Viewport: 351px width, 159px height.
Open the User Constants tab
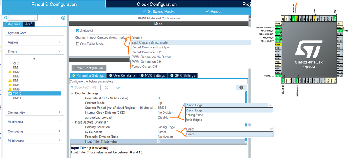(122, 75)
